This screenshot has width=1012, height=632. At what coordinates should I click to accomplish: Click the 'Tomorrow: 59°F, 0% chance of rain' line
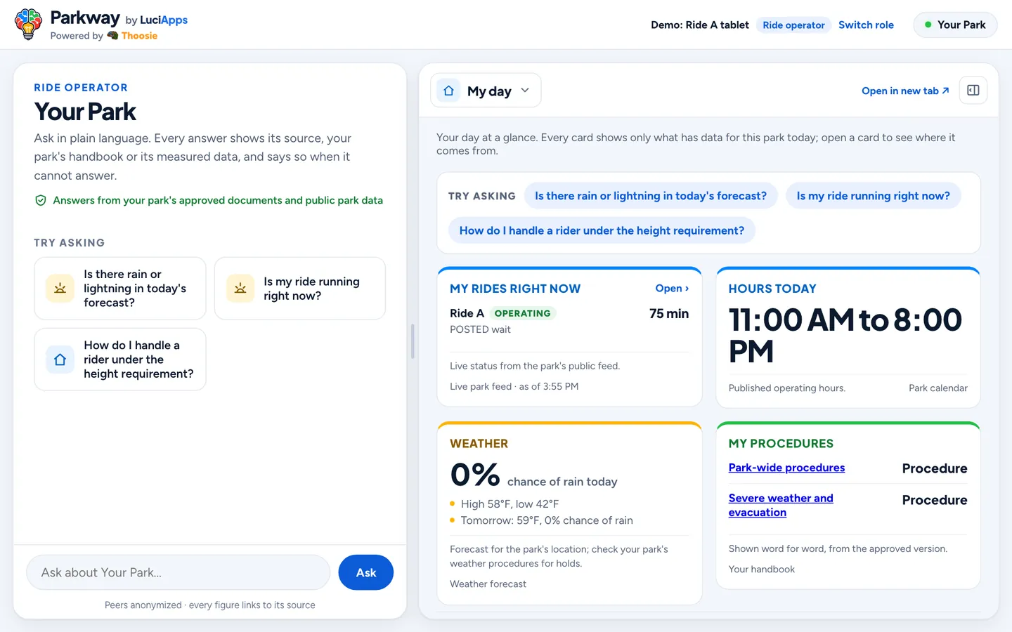(547, 520)
